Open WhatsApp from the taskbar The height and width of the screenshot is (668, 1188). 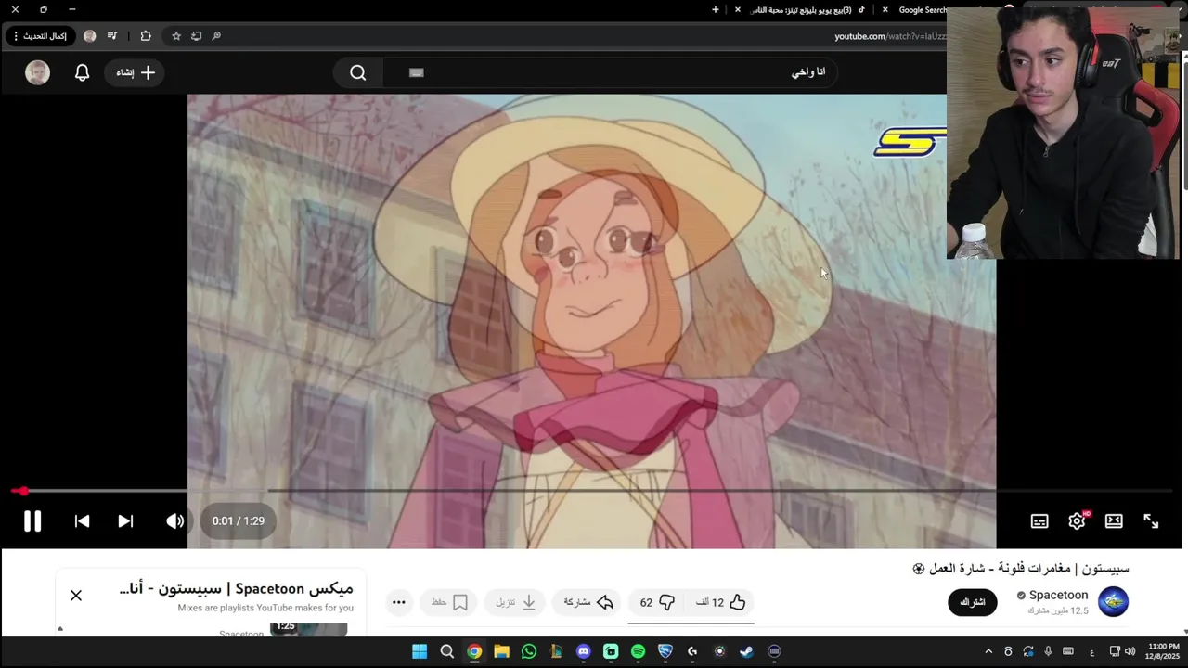click(x=529, y=651)
